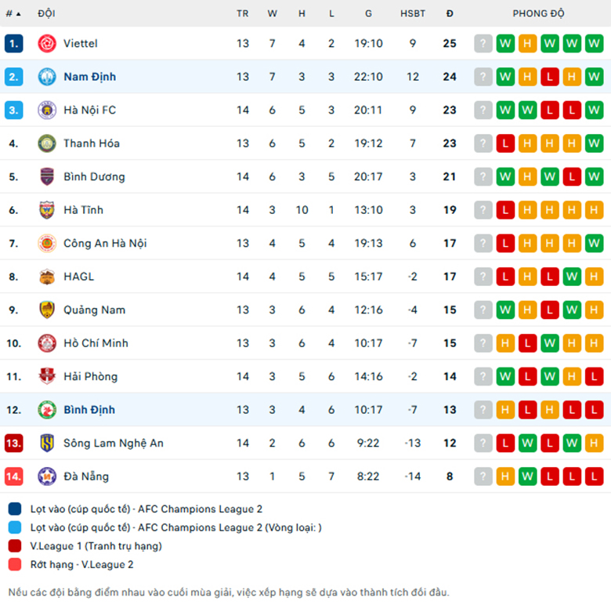Click the Thanh Hóa team crest

(x=47, y=143)
